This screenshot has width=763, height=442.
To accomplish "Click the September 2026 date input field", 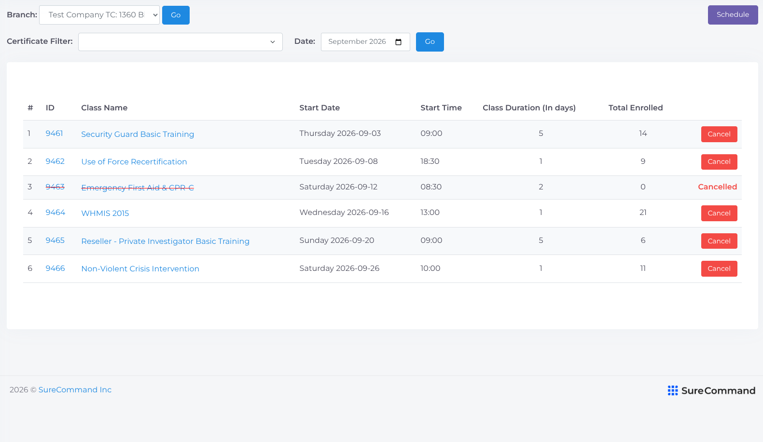I will click(365, 42).
